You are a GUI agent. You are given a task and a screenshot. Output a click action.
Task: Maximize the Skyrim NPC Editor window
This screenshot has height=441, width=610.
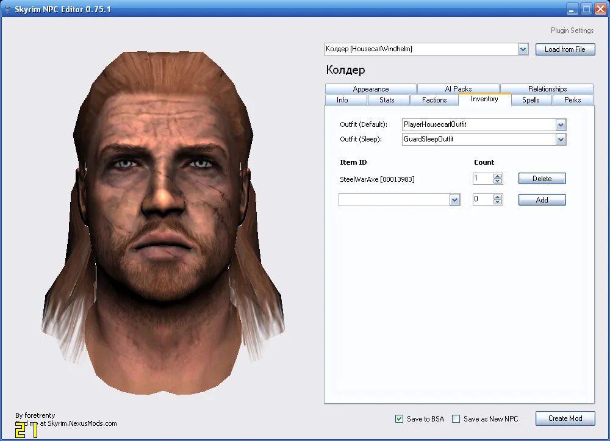pyautogui.click(x=586, y=9)
